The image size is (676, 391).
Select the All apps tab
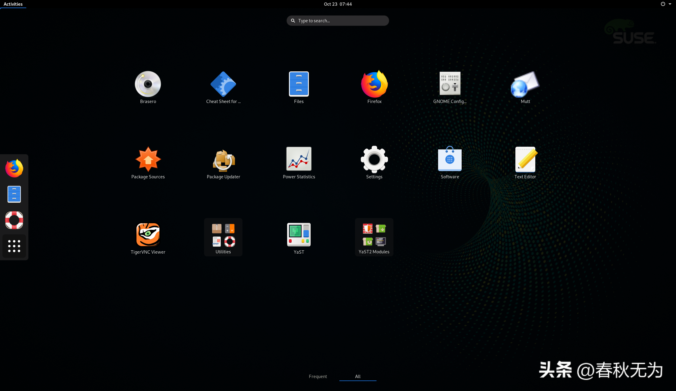(358, 376)
